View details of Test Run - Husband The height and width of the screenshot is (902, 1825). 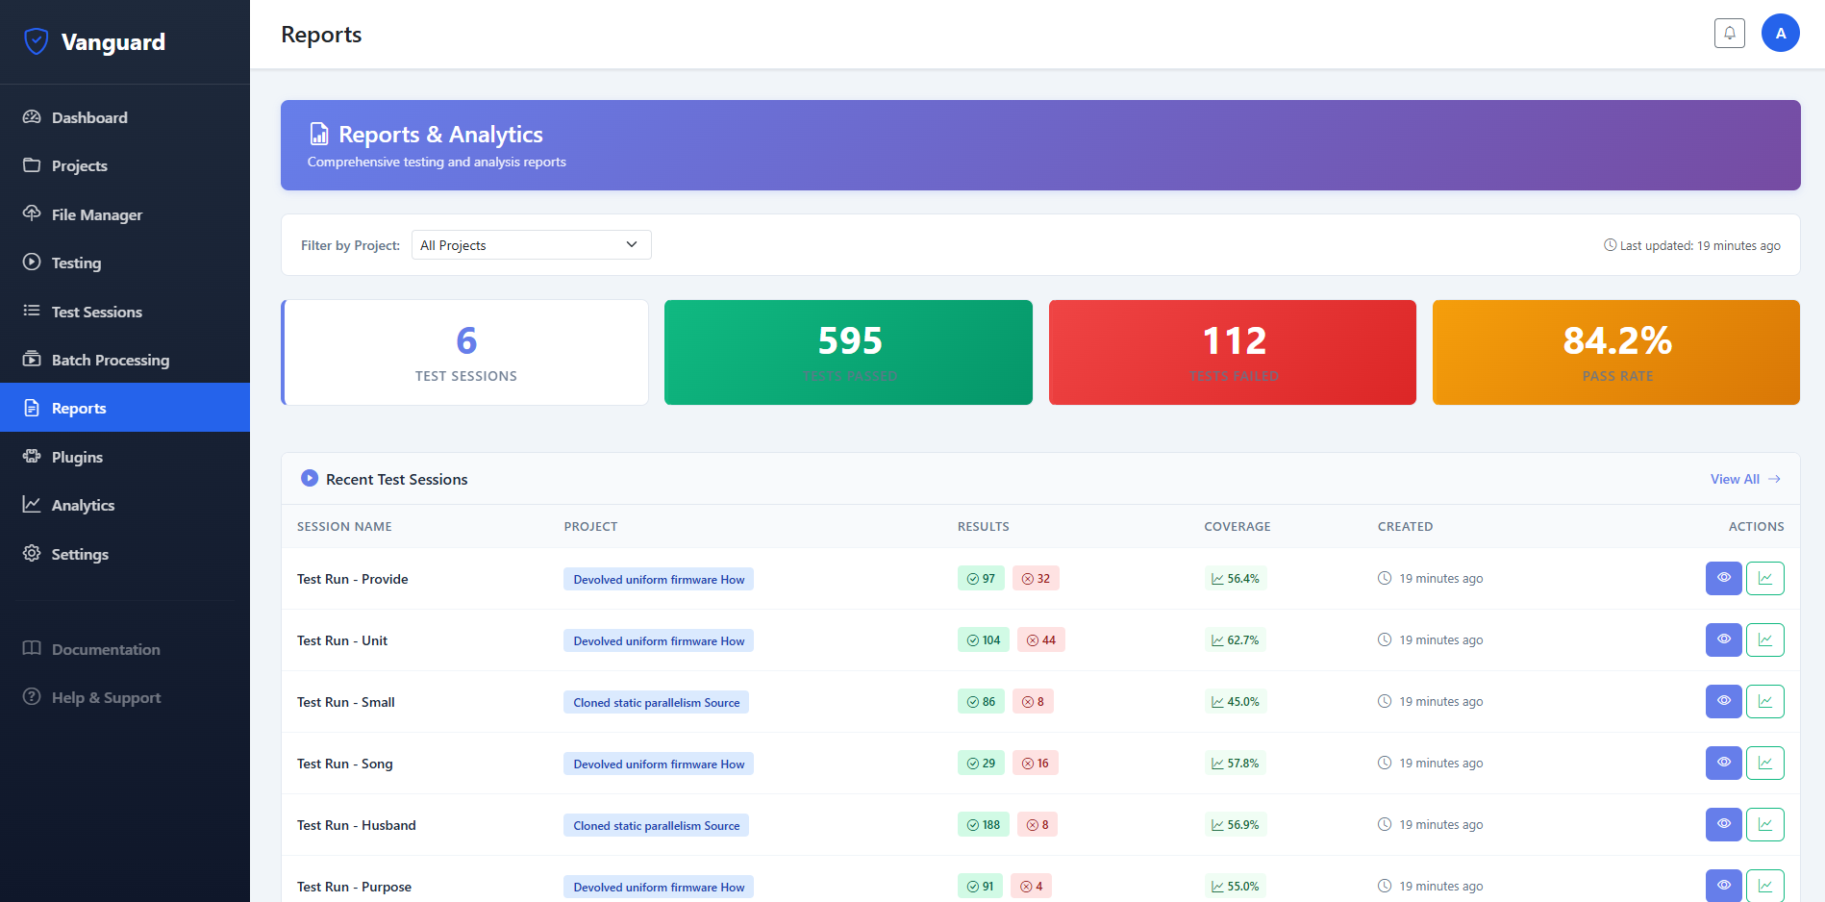[x=1723, y=825]
